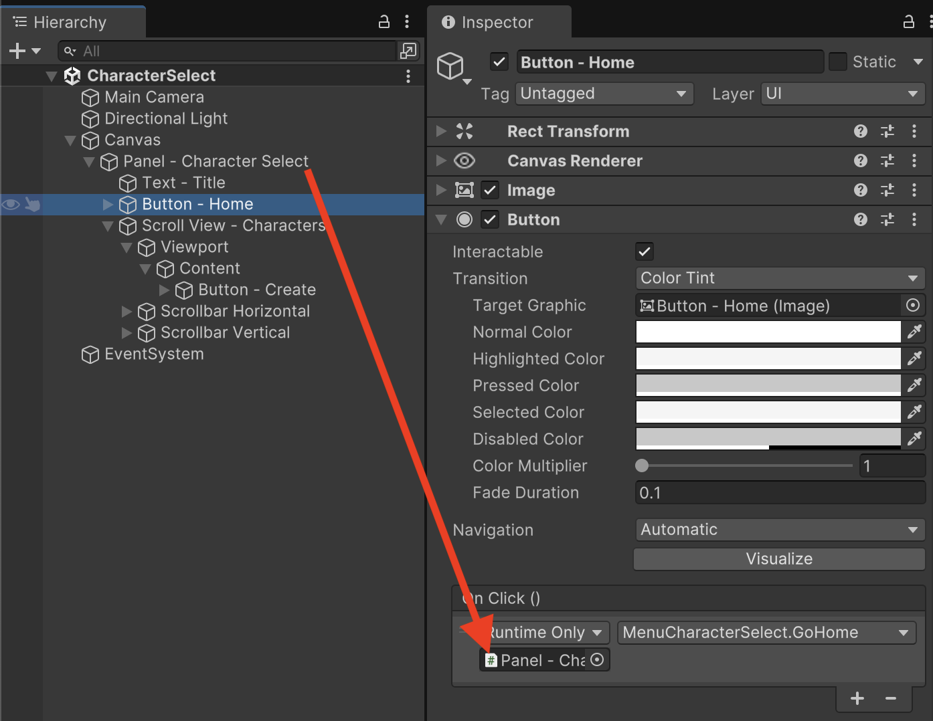Toggle the Interactable checkbox
Image resolution: width=933 pixels, height=721 pixels.
point(645,252)
